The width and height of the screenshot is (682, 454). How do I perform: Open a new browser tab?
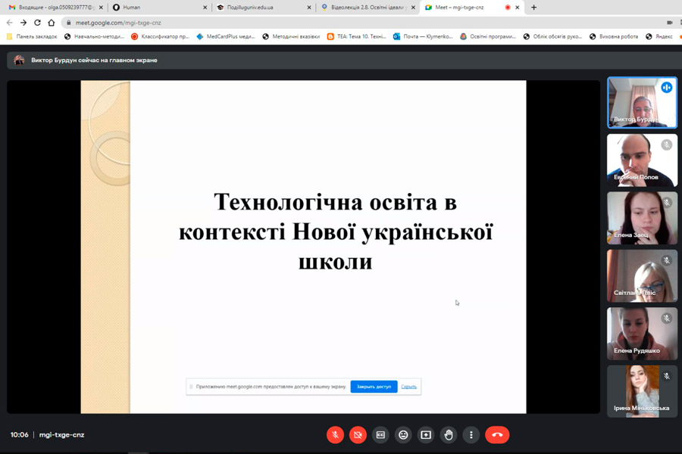(x=533, y=8)
